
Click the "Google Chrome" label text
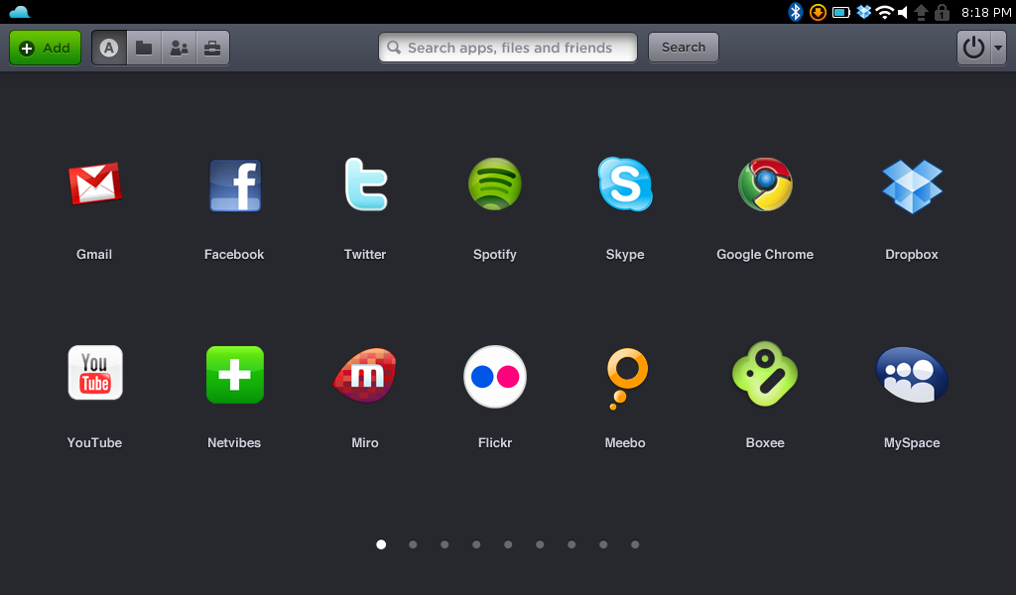click(x=765, y=255)
